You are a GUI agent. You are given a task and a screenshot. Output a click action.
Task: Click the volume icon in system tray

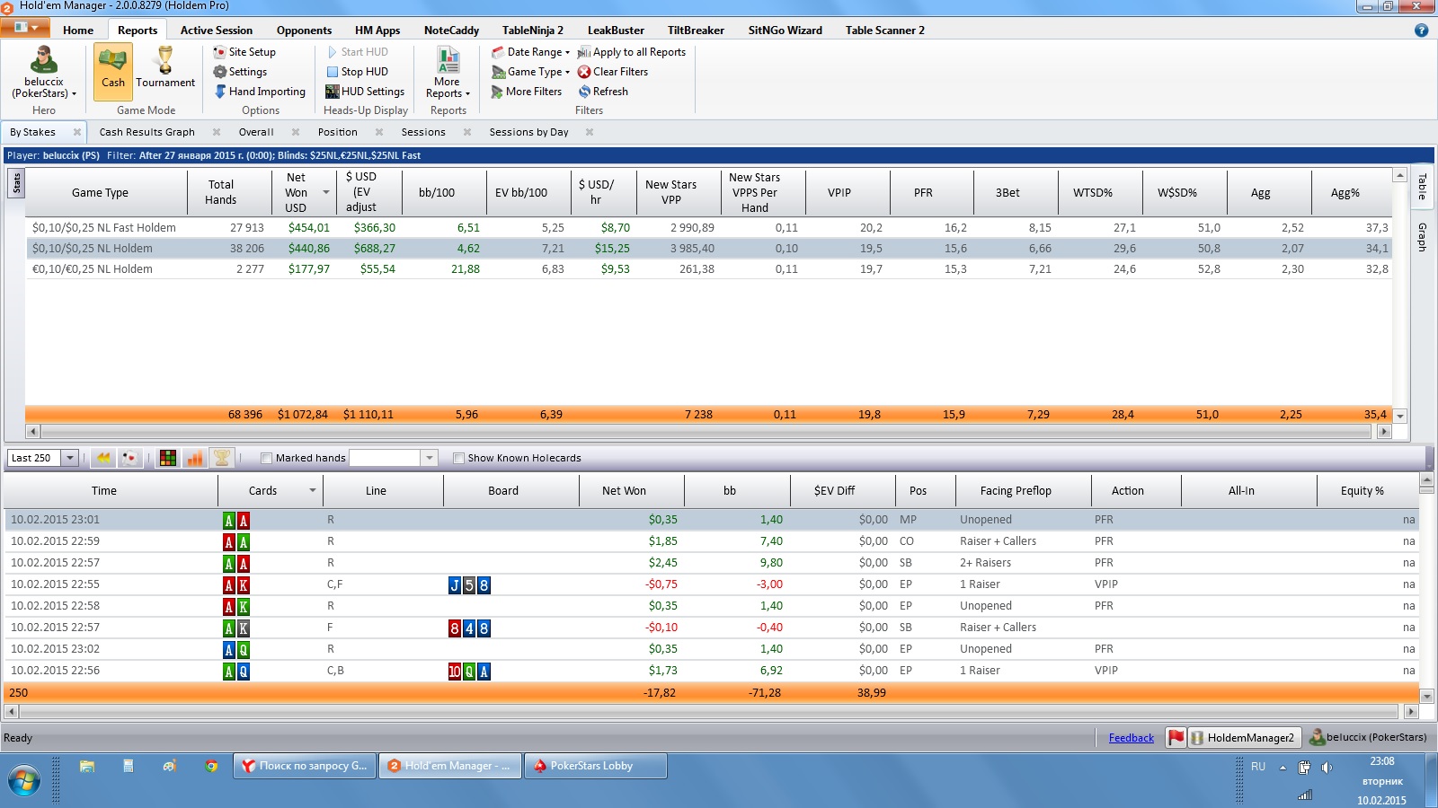click(1327, 767)
